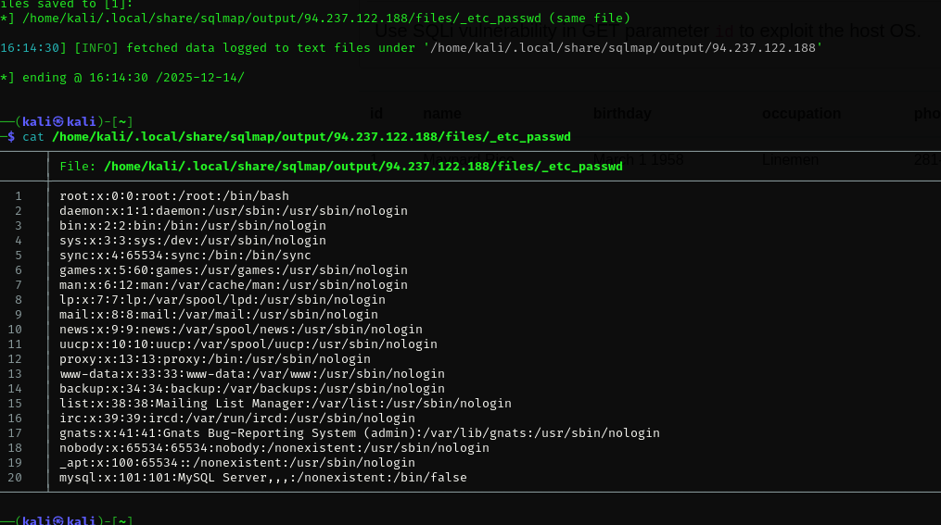
Task: Click the dollar sign before the cat command
Action: 11,136
